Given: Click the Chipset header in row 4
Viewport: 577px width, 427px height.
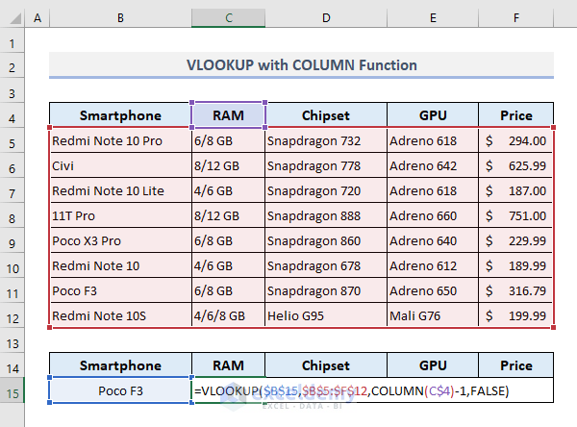Looking at the screenshot, I should coord(326,115).
